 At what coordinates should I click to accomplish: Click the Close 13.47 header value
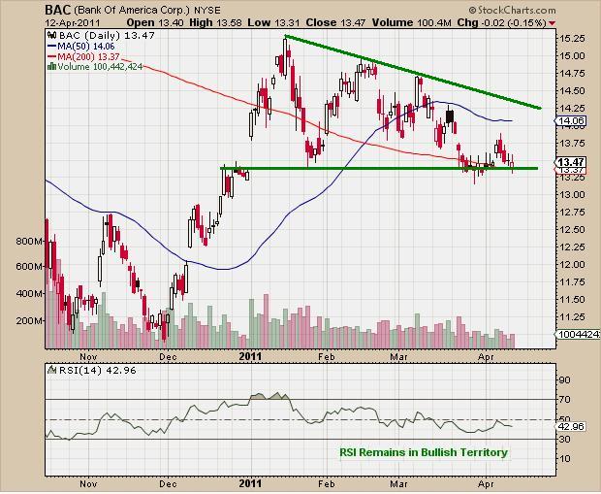point(335,22)
